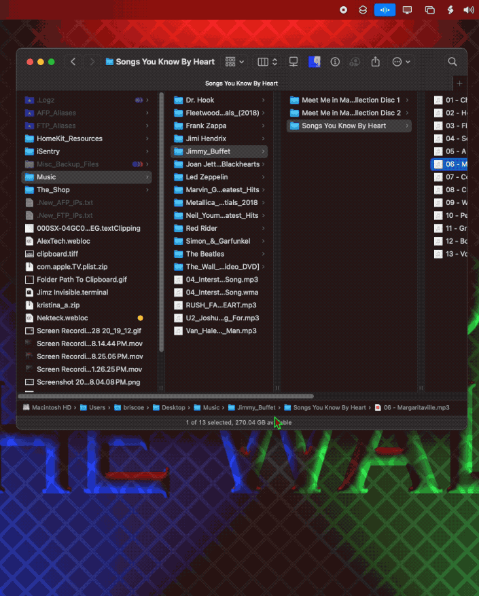
Task: Expand the Red Rider folder chevron
Action: (x=263, y=229)
